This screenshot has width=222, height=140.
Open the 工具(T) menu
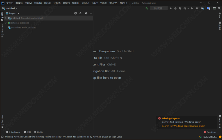pos(95,3)
